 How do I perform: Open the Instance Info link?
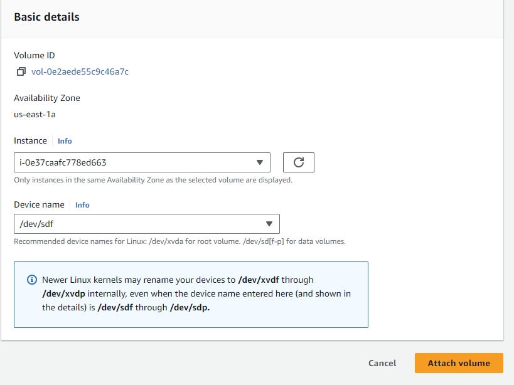[65, 140]
